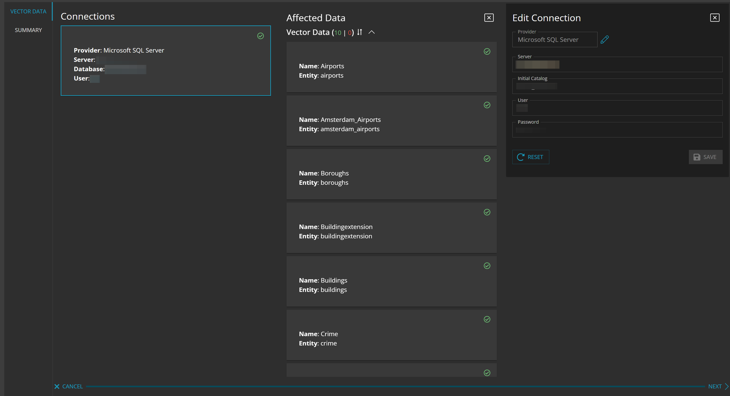Collapse the Vector Data list chevron
This screenshot has width=730, height=396.
click(372, 32)
